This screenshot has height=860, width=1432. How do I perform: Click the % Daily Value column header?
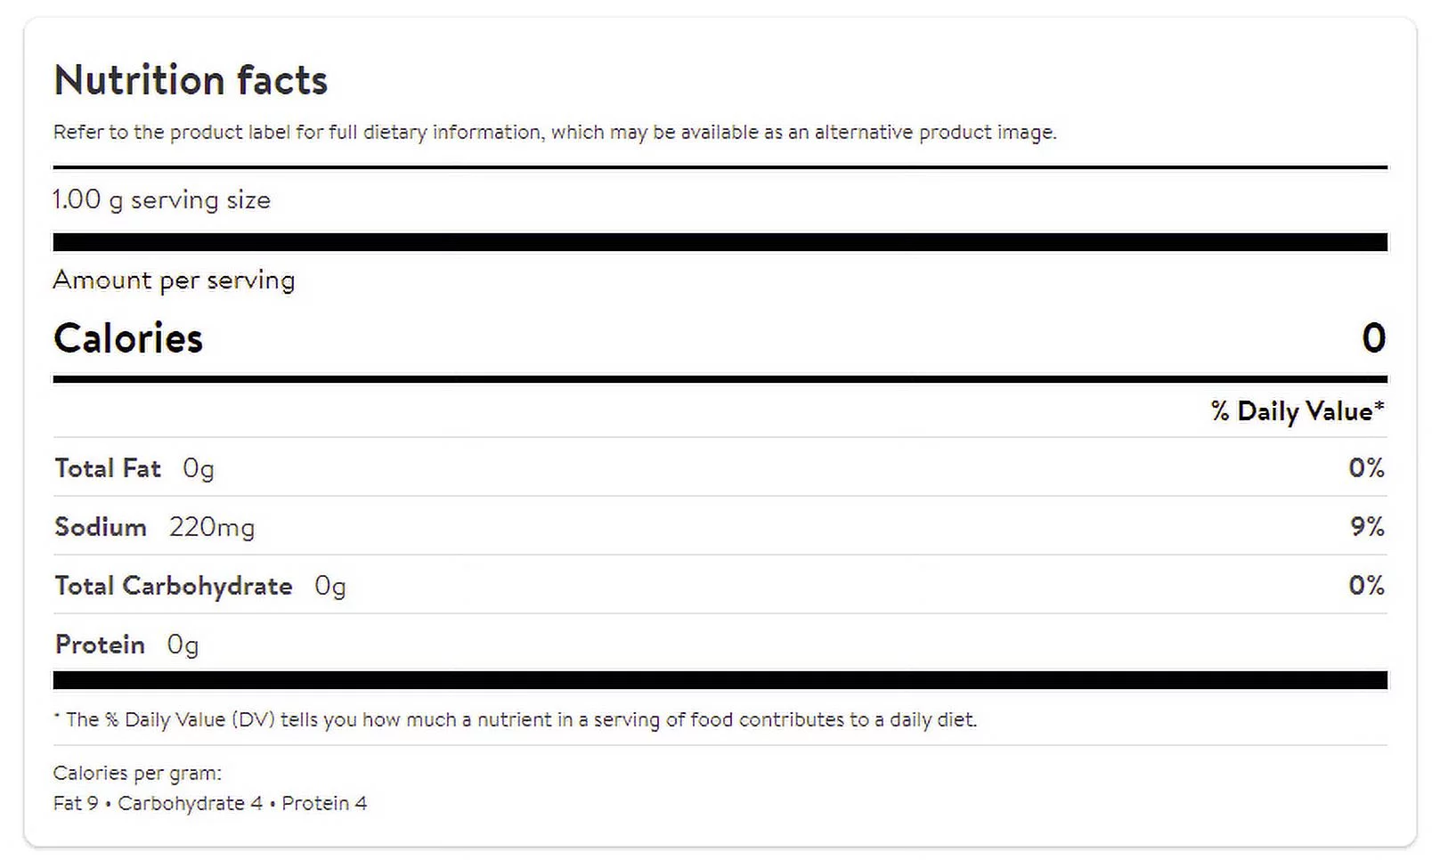[x=1297, y=411]
